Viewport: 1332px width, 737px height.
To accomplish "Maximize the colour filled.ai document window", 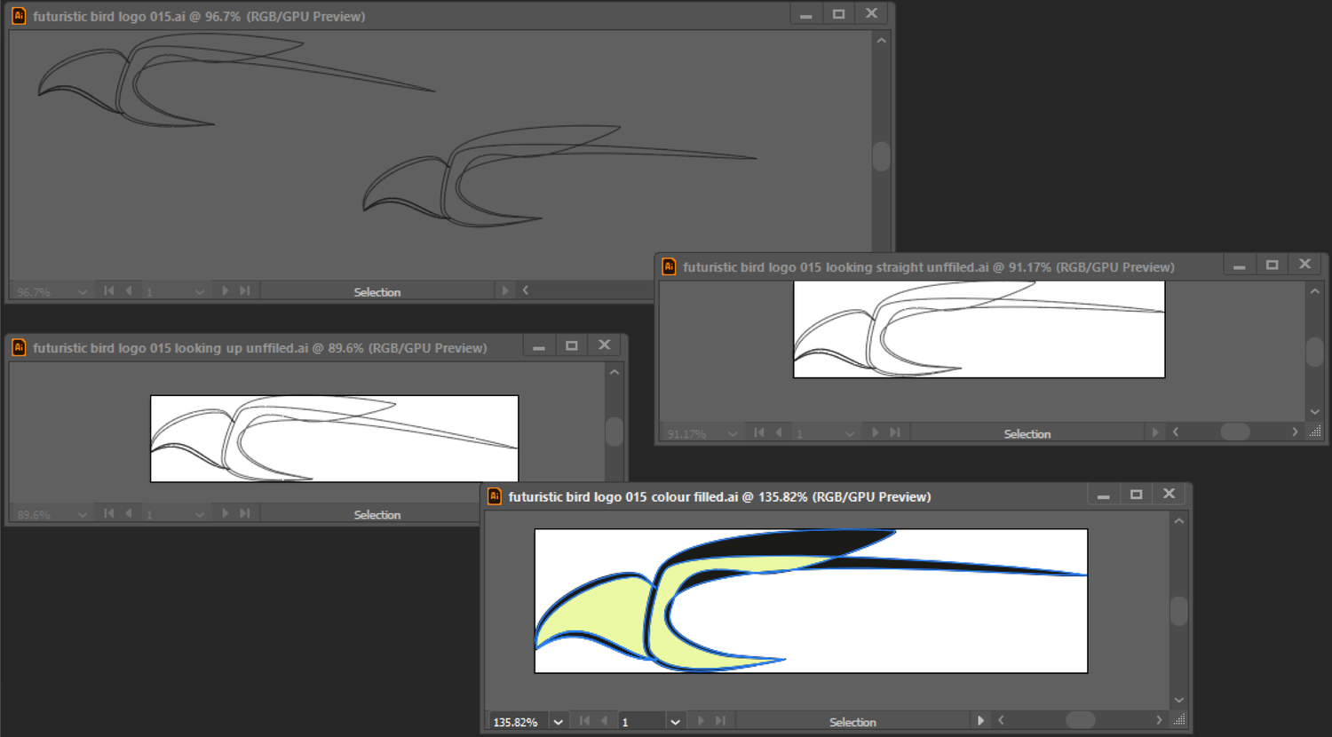I will click(x=1136, y=495).
